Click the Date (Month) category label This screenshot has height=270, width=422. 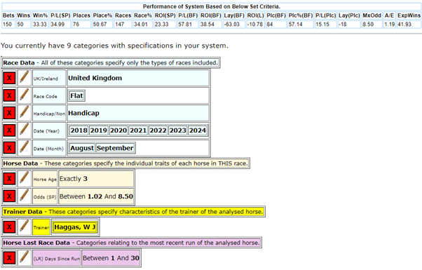(49, 148)
